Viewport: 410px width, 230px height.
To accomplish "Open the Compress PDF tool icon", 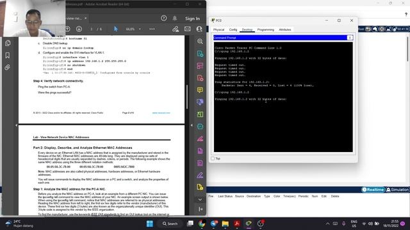I will point(200,126).
